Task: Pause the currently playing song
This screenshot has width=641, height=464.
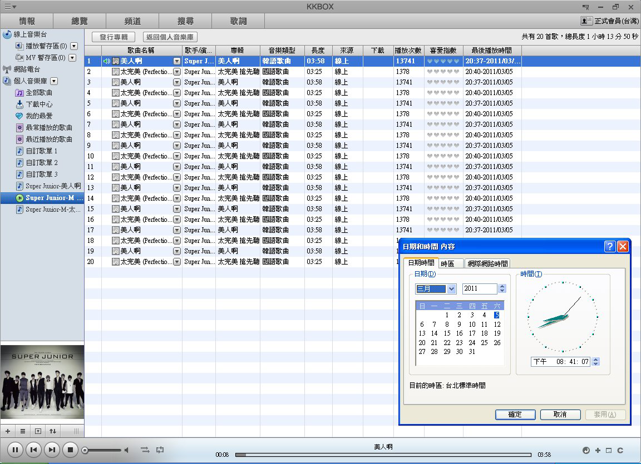Action: [x=15, y=450]
